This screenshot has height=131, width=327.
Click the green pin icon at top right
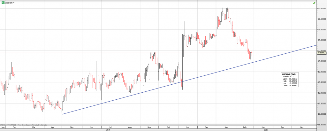[314, 3]
